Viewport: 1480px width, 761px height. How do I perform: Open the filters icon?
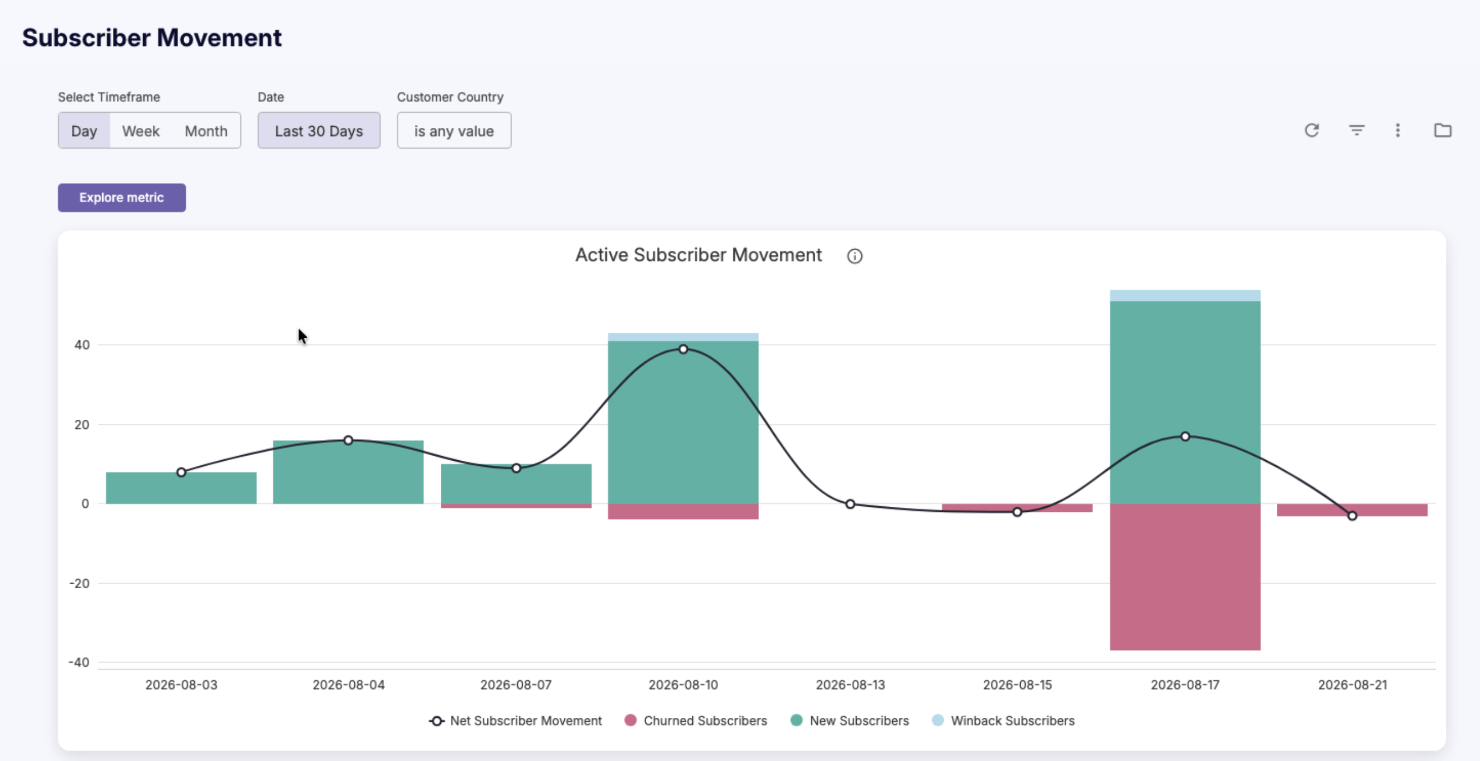point(1356,130)
